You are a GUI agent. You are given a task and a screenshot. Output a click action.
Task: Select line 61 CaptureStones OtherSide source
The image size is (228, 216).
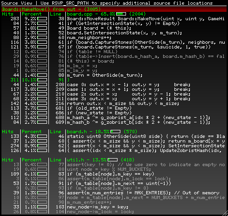(146, 42)
